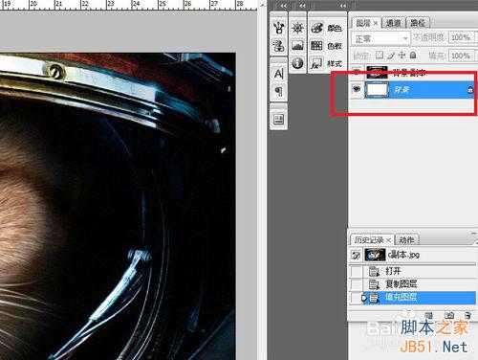Click the create new snapshot camera icon
The height and width of the screenshot is (360, 478).
(449, 315)
